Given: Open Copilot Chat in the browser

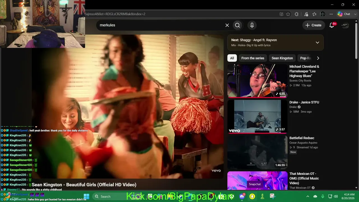Looking at the screenshot, I should [344, 14].
